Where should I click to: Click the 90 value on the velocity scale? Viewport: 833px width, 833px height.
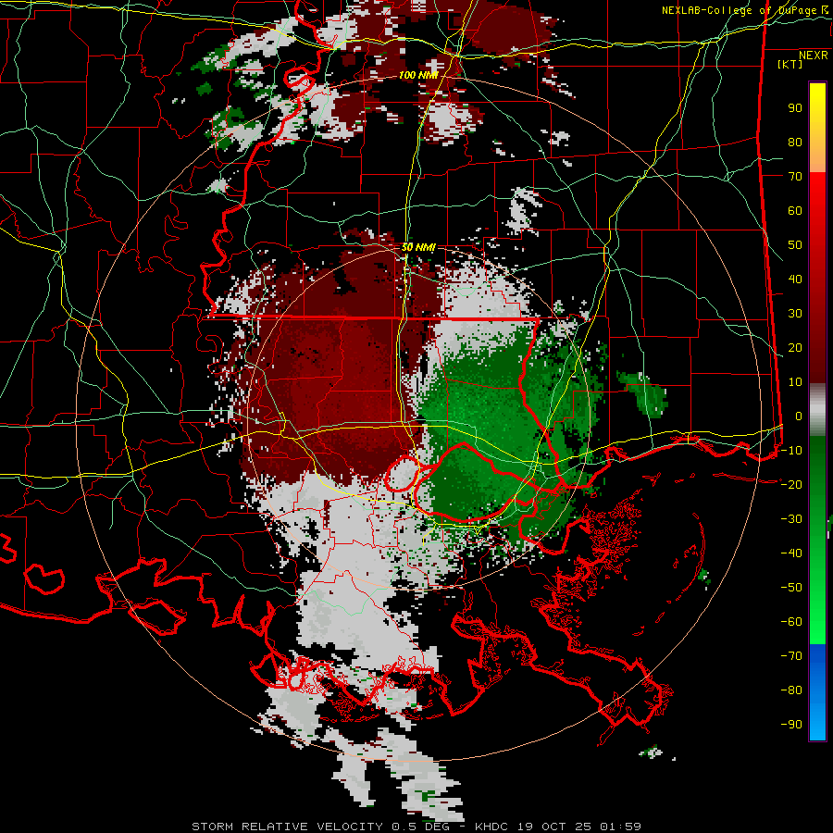(795, 108)
